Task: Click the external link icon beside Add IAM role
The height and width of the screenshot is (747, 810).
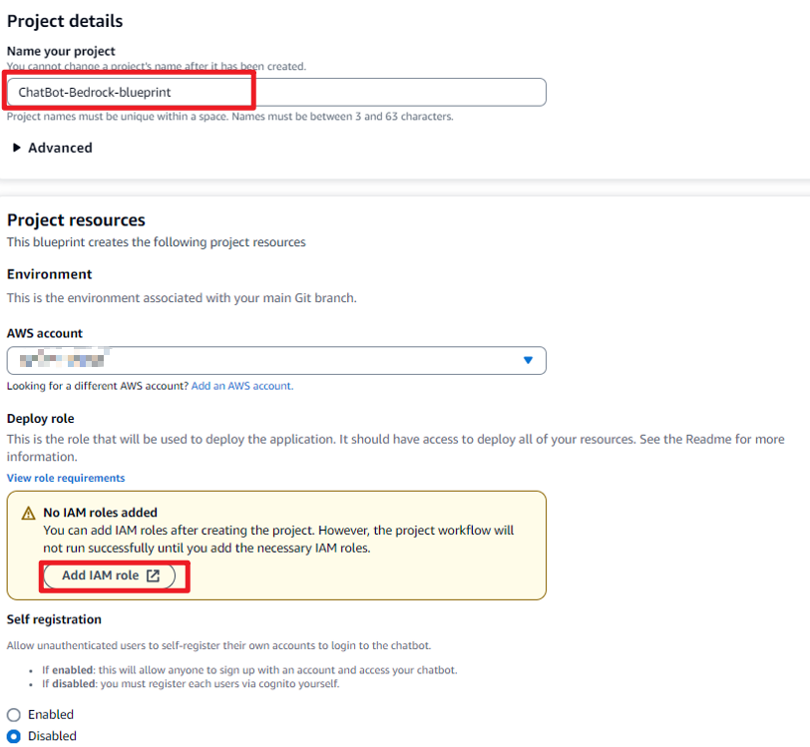Action: point(153,575)
